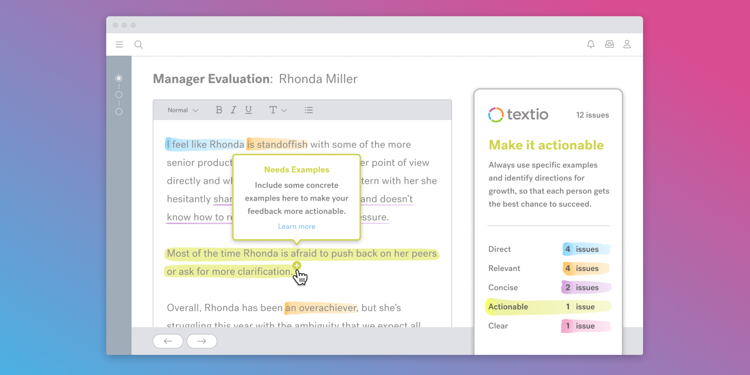Toggle bold formatting
This screenshot has height=375, width=750.
pyautogui.click(x=219, y=110)
